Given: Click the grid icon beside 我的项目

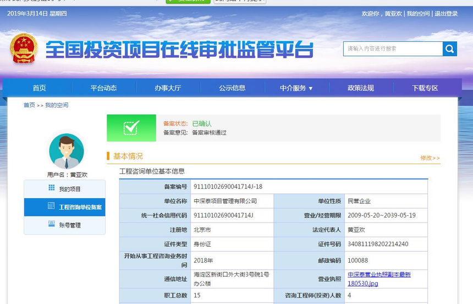Looking at the screenshot, I should 52,188.
